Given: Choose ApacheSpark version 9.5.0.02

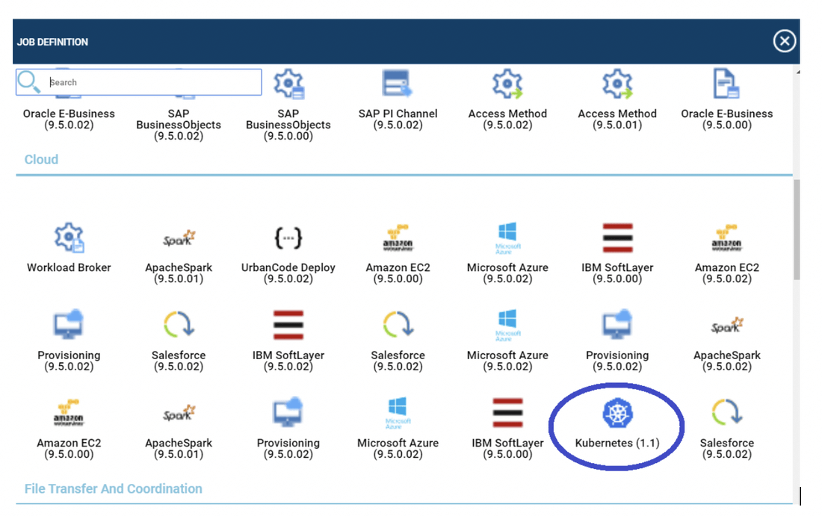Looking at the screenshot, I should point(726,326).
